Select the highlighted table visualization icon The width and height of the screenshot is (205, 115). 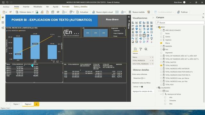(144, 35)
